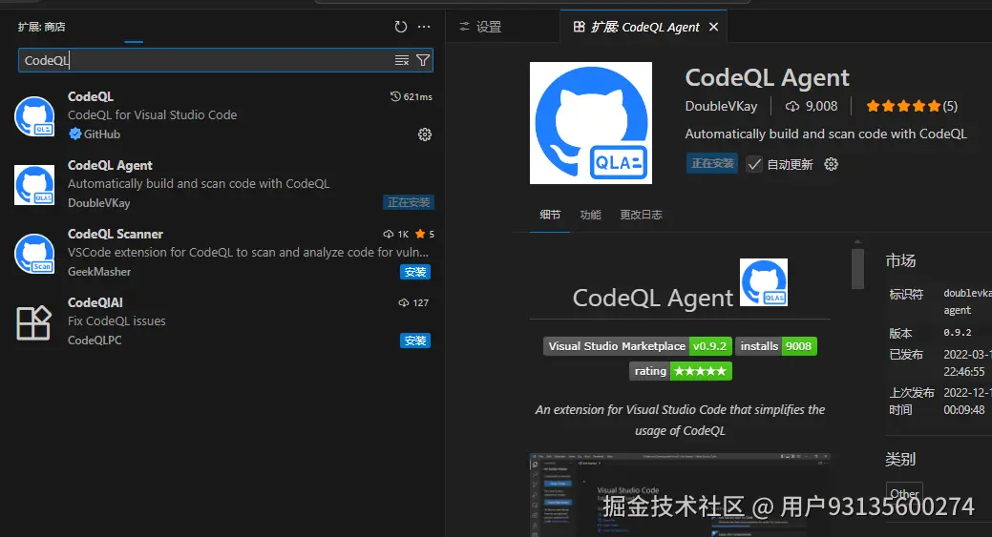Open manage gear for CodeQL GitHub extension
This screenshot has width=992, height=537.
[425, 134]
